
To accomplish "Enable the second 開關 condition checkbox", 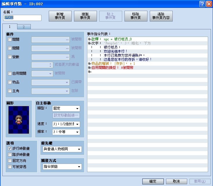I will [10, 48].
